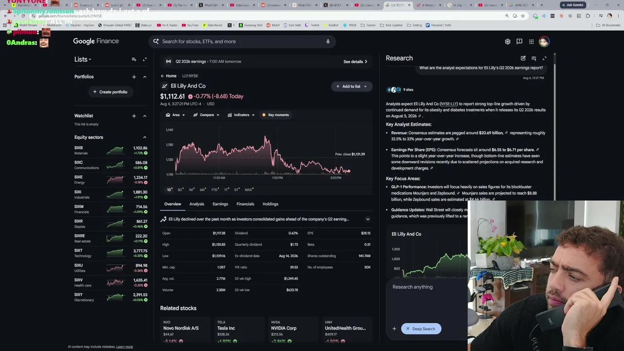Toggle Key moments on the chart
This screenshot has height=351, width=624.
pyautogui.click(x=275, y=115)
